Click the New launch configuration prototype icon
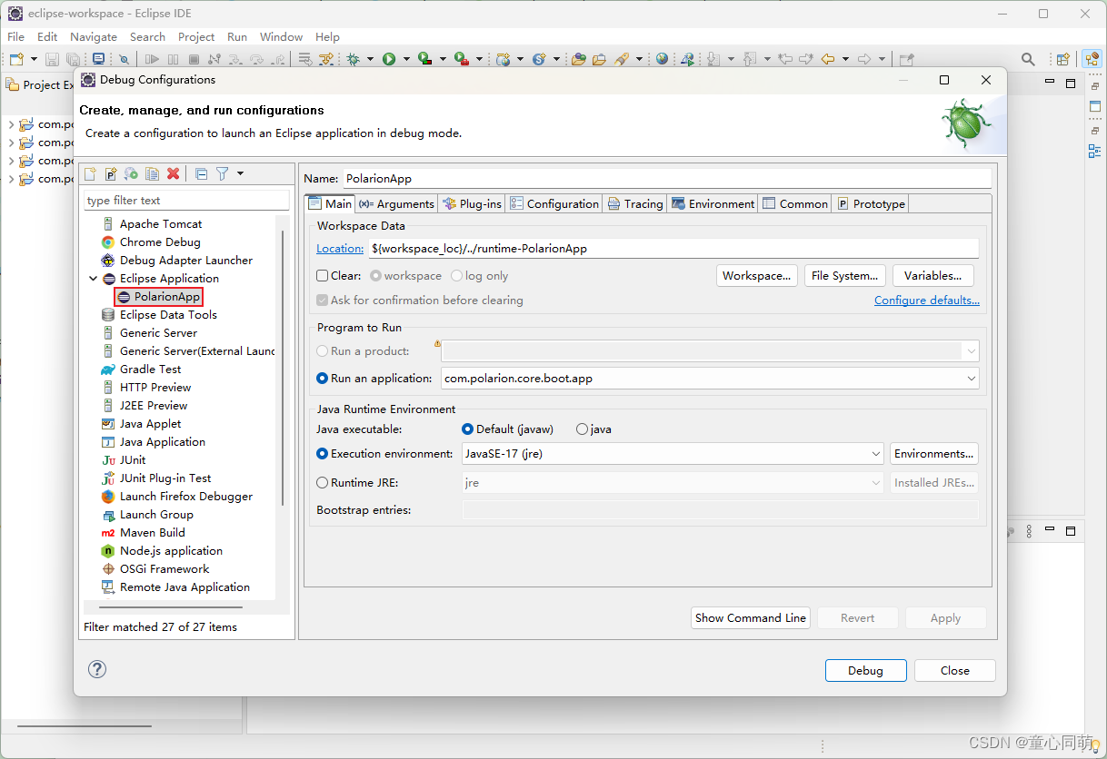 coord(111,173)
